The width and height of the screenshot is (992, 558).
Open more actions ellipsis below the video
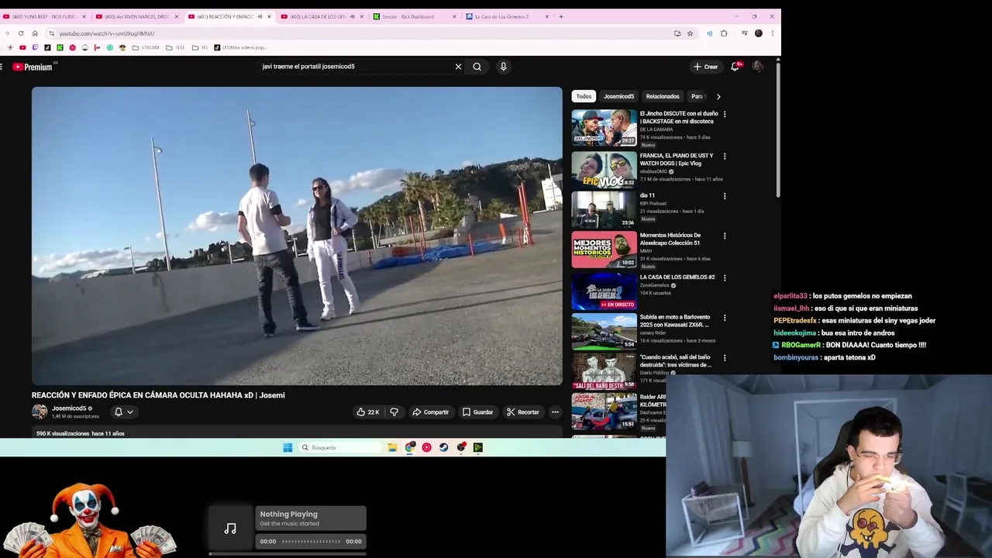(555, 412)
